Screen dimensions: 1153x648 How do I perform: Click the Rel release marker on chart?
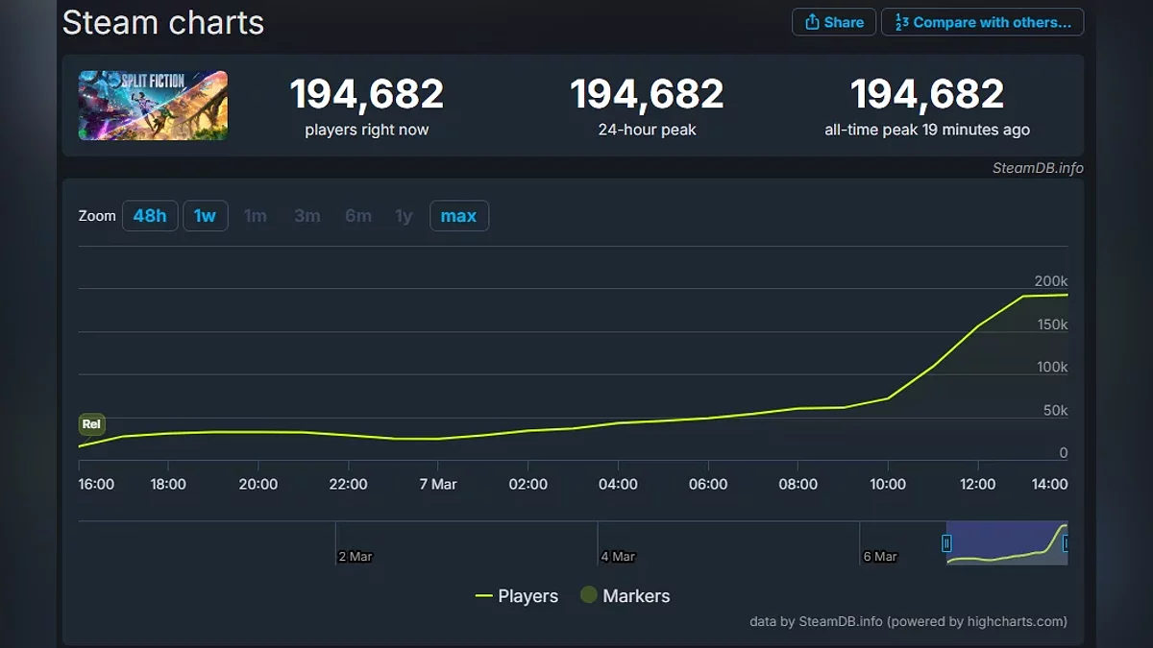point(91,424)
